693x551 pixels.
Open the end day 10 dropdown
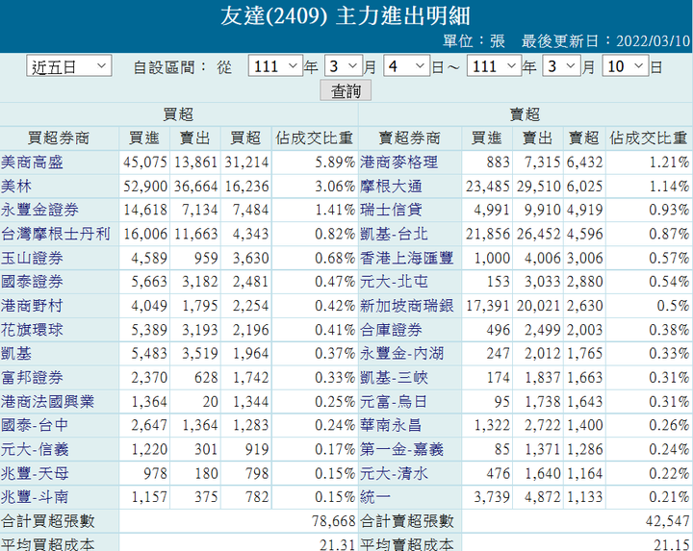tap(626, 66)
